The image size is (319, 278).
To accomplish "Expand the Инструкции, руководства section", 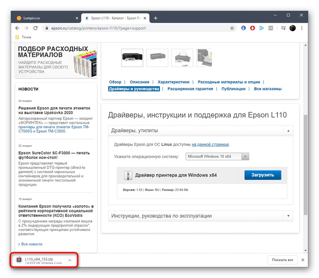I will [288, 216].
